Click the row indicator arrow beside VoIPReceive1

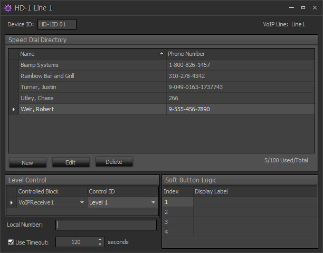click(x=12, y=202)
